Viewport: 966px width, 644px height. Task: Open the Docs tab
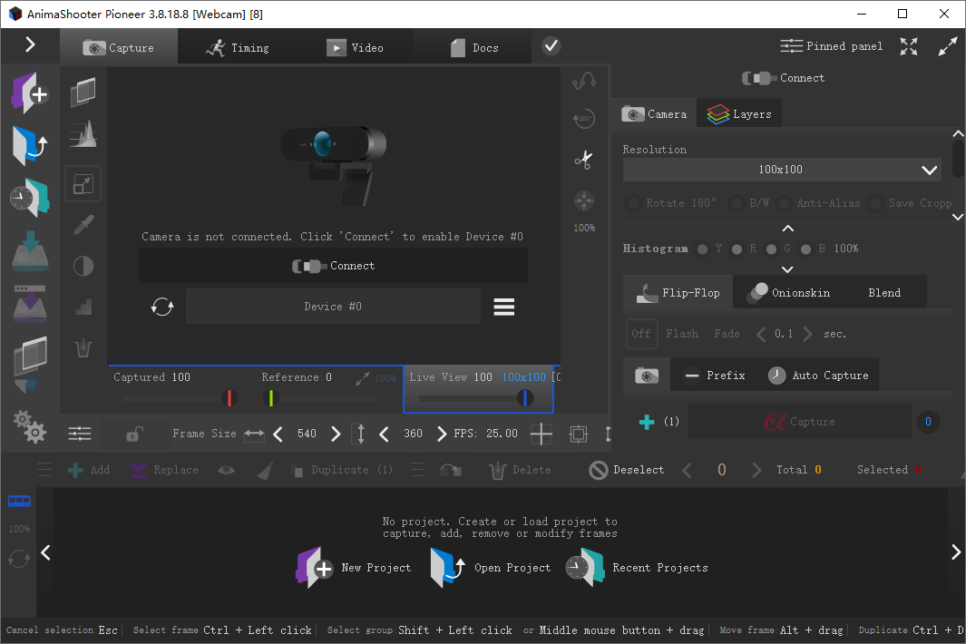tap(473, 47)
